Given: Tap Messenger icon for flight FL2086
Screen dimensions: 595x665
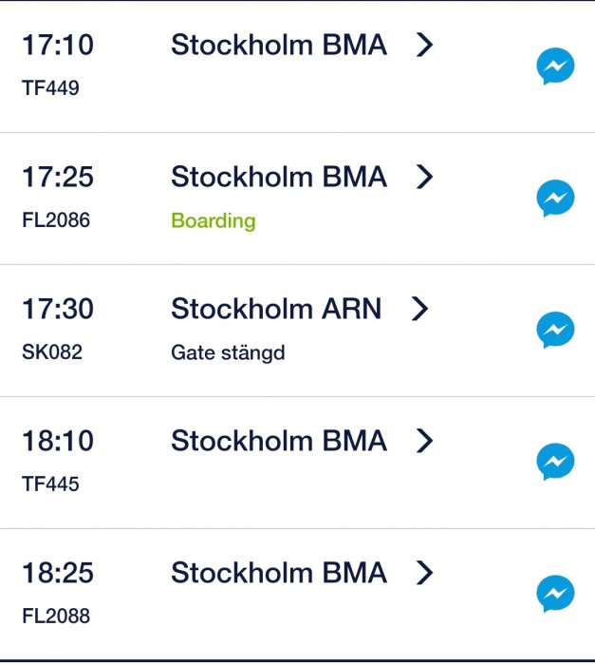Looking at the screenshot, I should coord(555,199).
